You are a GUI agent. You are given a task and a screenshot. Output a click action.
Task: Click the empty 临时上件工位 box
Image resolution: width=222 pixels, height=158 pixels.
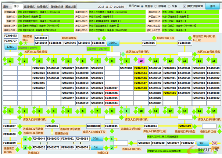209,126
